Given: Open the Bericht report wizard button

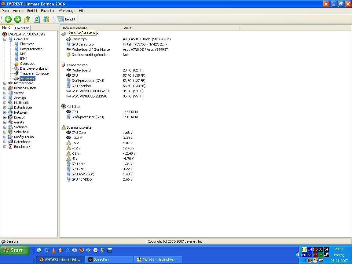Looking at the screenshot, I should pos(67,19).
